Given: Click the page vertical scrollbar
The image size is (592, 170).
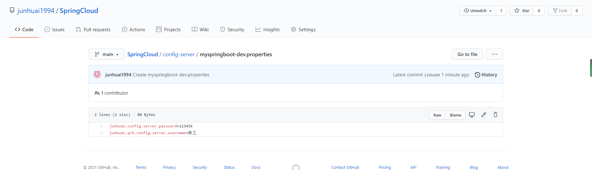Looking at the screenshot, I should click(591, 68).
